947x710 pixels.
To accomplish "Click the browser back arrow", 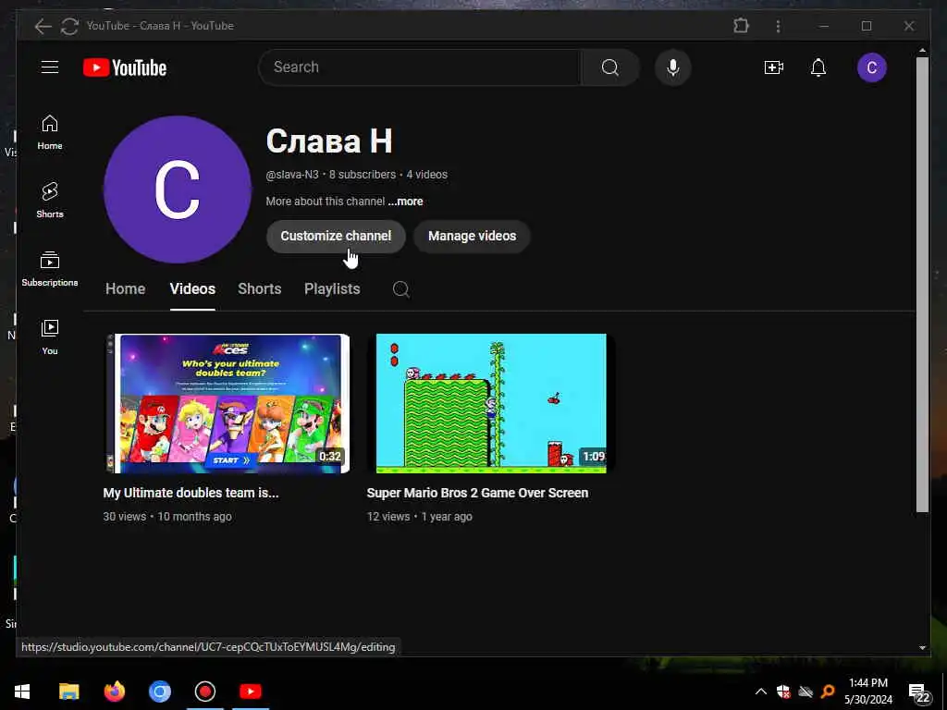I will 43,26.
